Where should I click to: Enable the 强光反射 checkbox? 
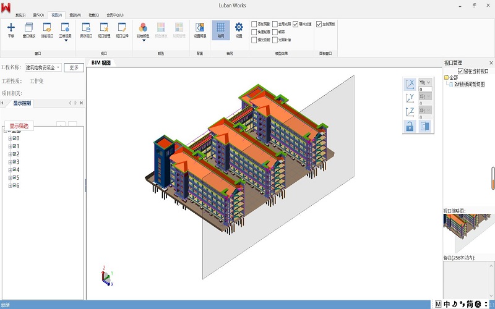[254, 40]
